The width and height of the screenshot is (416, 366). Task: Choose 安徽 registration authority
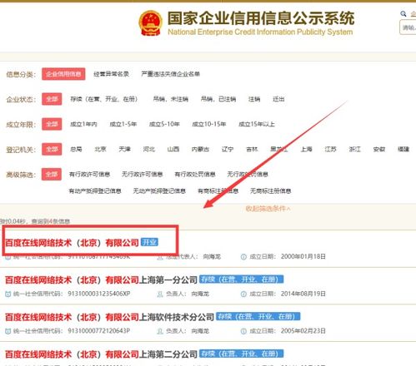pos(379,149)
